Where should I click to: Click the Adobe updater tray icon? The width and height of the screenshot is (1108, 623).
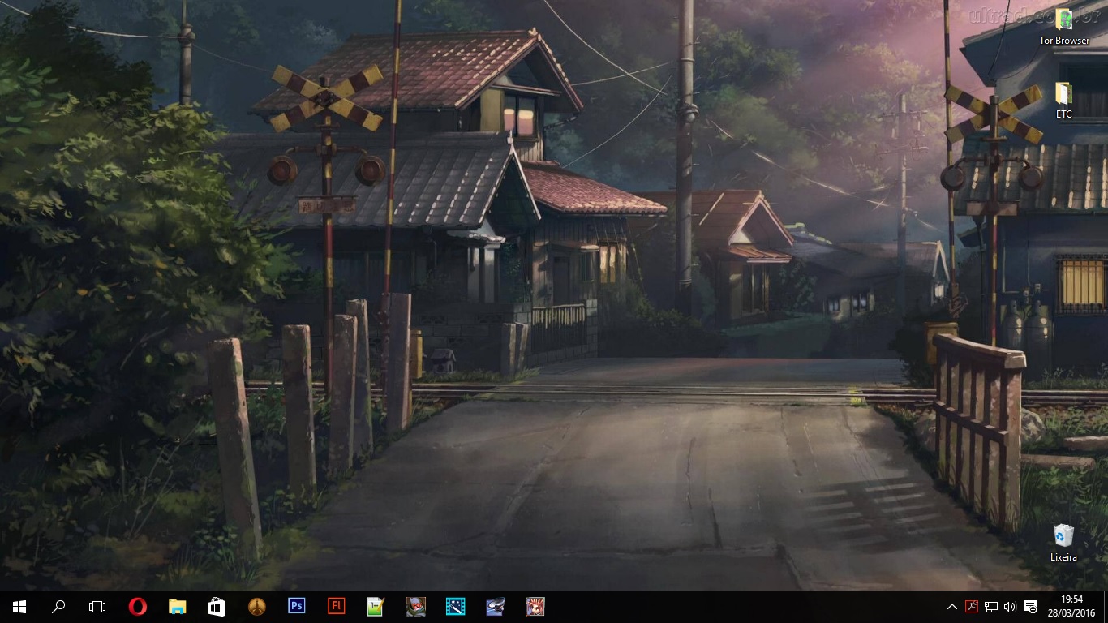coord(972,607)
